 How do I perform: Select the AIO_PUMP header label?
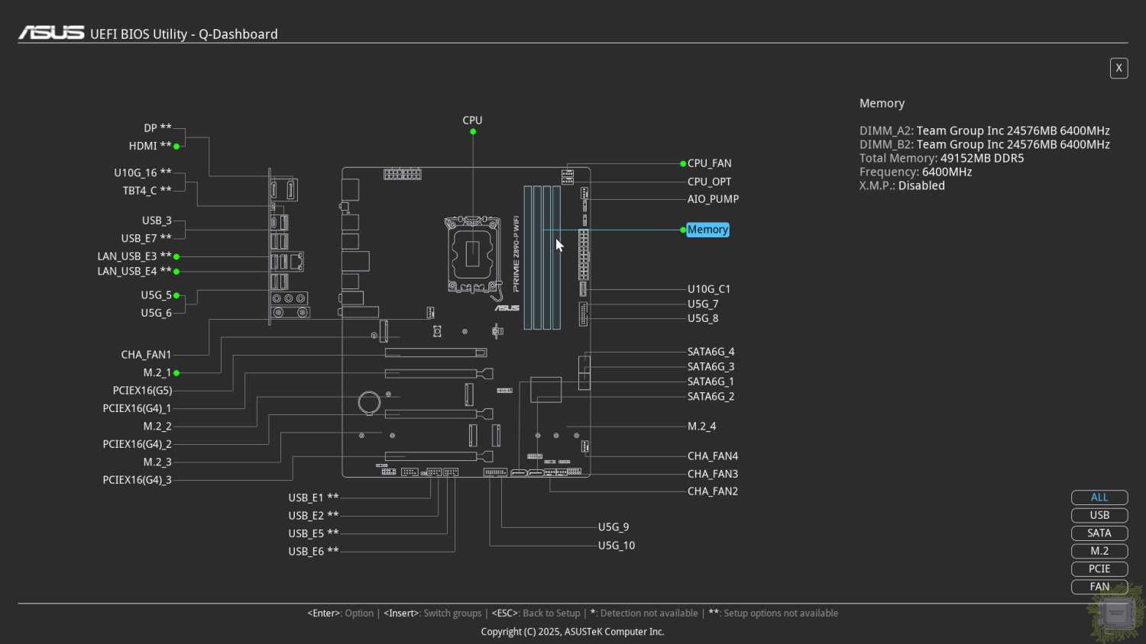coord(713,199)
